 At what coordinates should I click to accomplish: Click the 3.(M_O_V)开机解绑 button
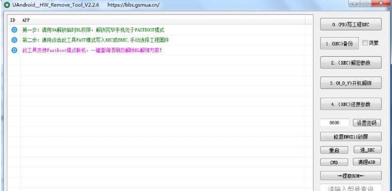coord(351,83)
